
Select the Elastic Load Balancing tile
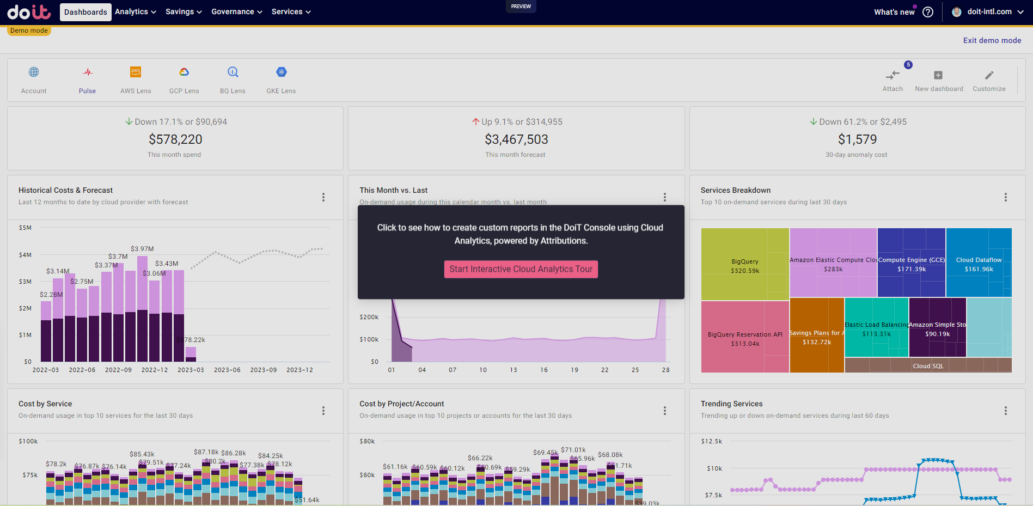pyautogui.click(x=877, y=327)
